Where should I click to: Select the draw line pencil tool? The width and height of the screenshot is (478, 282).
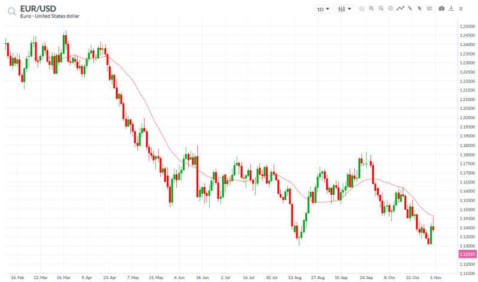click(x=410, y=9)
